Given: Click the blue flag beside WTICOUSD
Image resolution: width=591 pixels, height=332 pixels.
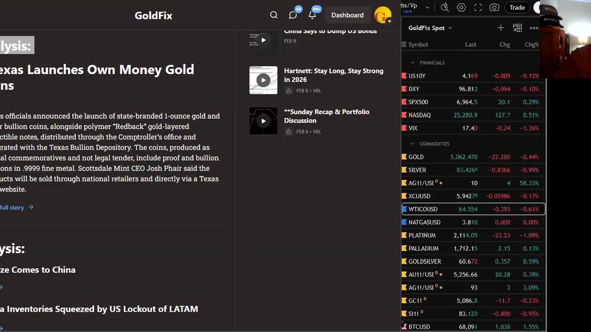Looking at the screenshot, I should (404, 209).
